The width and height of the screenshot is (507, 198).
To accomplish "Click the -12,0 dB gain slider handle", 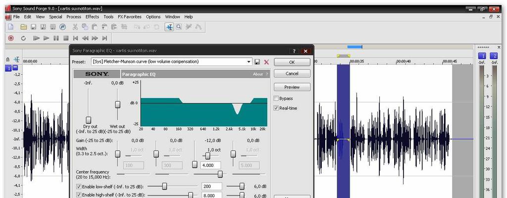I will pos(195,164).
